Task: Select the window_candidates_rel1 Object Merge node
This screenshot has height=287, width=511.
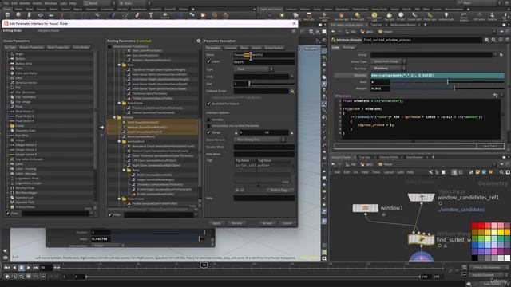Action: [422, 197]
